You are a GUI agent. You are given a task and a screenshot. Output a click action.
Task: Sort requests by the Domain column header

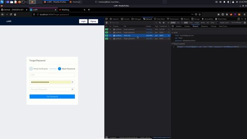pos(118,26)
